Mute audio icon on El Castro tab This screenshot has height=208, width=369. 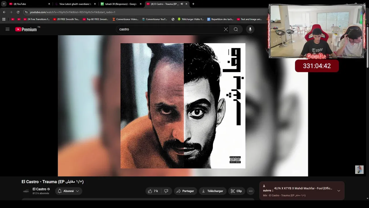pos(182,4)
